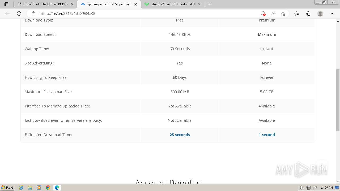The height and width of the screenshot is (191, 340).
Task: Select the 60 Seconds waiting time cell
Action: click(x=180, y=49)
